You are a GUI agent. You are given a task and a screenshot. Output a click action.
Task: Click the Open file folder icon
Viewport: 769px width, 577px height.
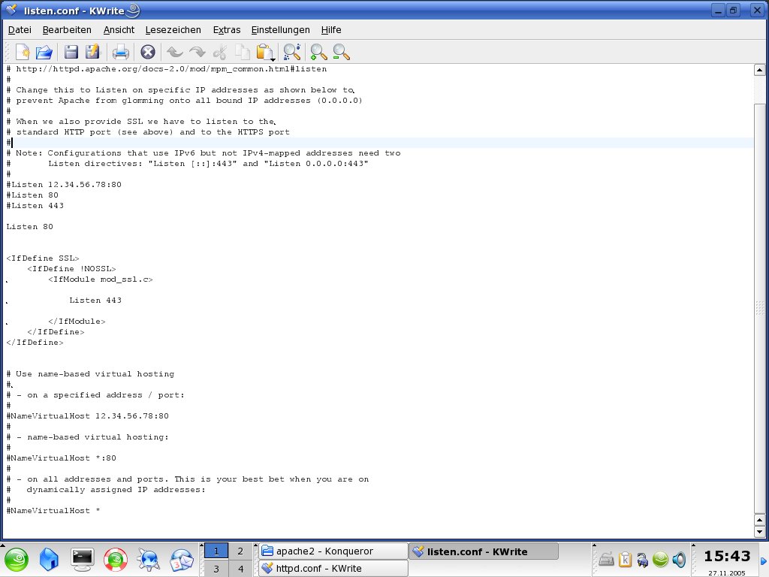[x=44, y=52]
